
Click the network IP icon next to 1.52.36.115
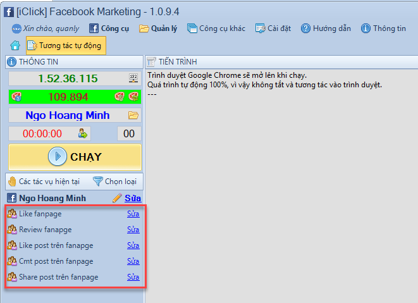click(x=133, y=78)
